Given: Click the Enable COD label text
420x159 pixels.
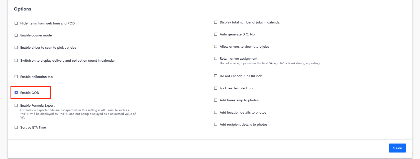Looking at the screenshot, I should pos(30,93).
